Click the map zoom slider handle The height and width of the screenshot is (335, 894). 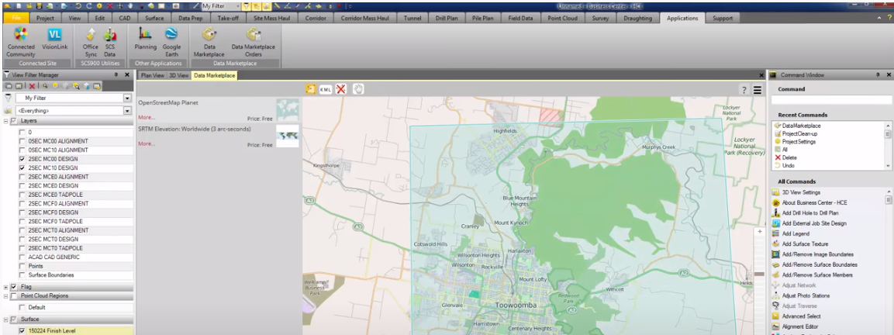pyautogui.click(x=759, y=275)
